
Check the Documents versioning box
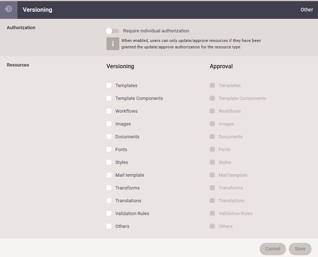pos(109,137)
